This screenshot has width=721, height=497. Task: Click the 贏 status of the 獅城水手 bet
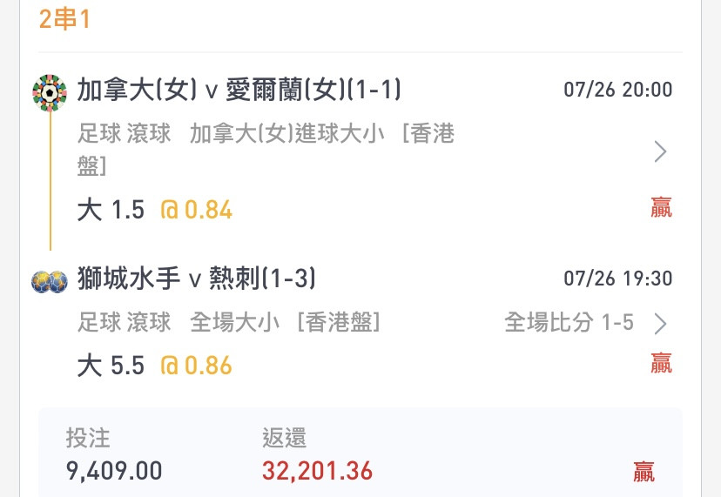pos(661,363)
